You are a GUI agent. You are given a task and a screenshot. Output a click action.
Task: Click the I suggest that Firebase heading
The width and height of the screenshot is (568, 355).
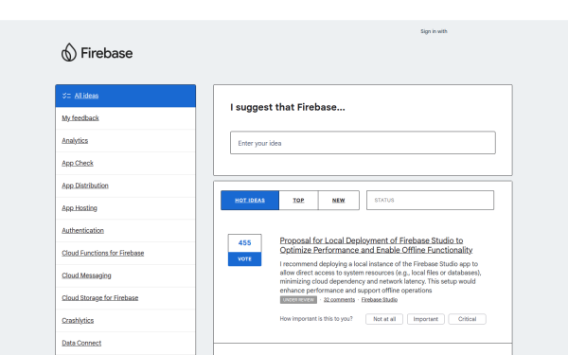(288, 107)
